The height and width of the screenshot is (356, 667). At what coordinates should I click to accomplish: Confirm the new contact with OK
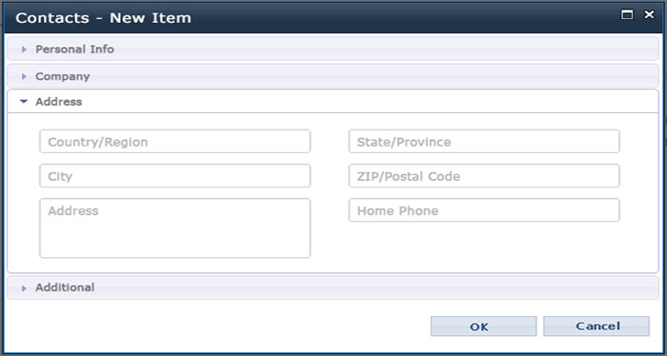[484, 326]
